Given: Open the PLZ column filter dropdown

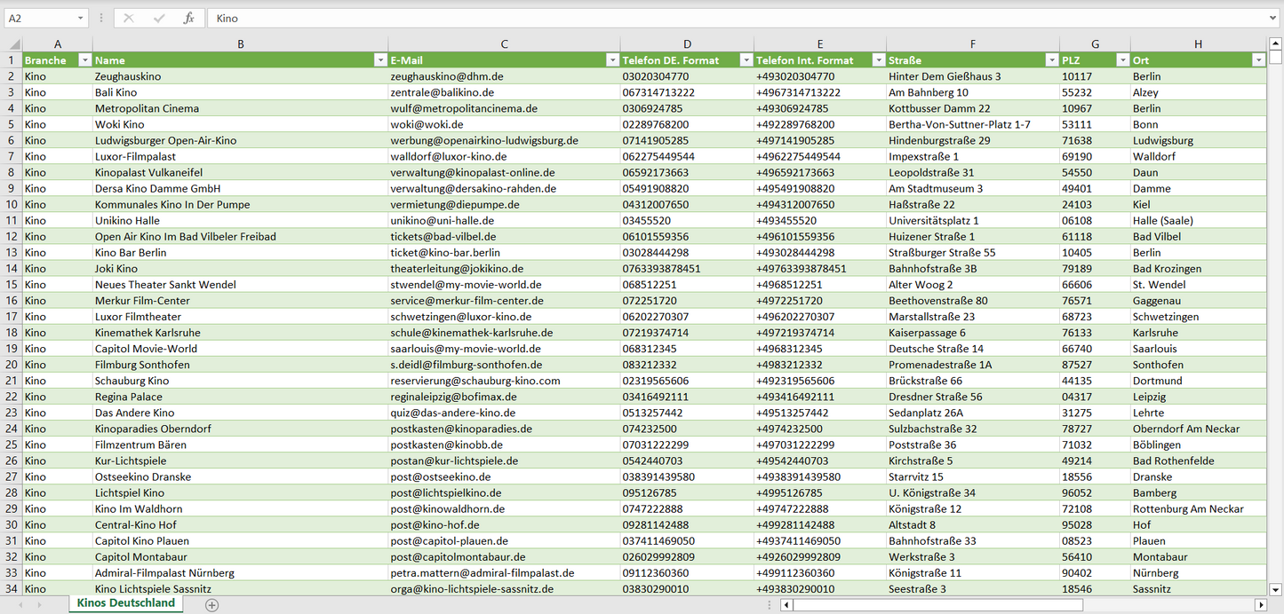Looking at the screenshot, I should [x=1121, y=60].
